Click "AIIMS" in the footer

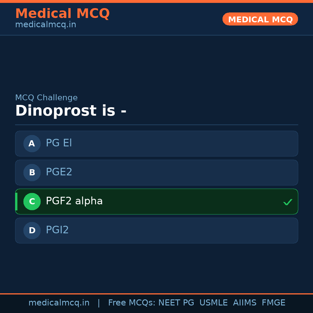(245, 303)
